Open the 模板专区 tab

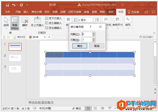[19, 37]
